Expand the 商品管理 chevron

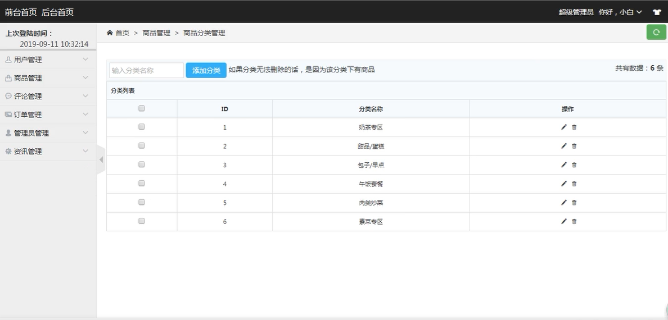[x=85, y=78]
